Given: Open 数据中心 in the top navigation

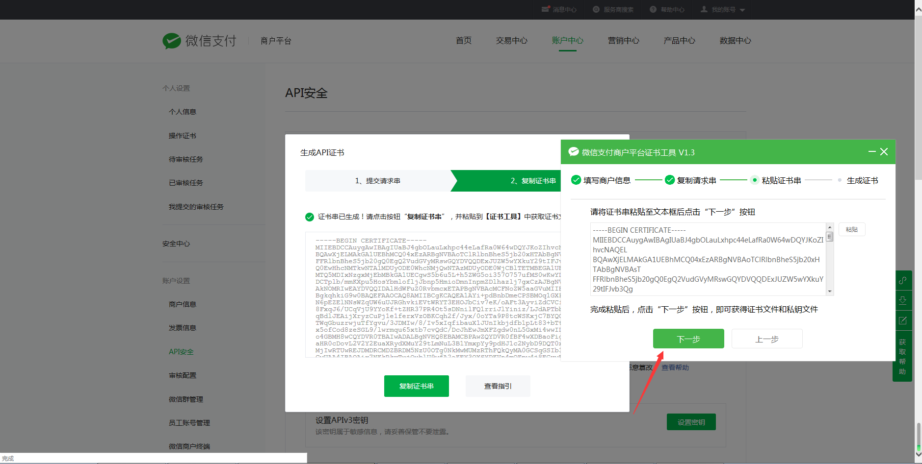Looking at the screenshot, I should pyautogui.click(x=736, y=41).
